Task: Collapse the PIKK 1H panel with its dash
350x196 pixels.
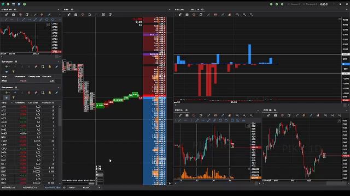Action: pos(258,110)
